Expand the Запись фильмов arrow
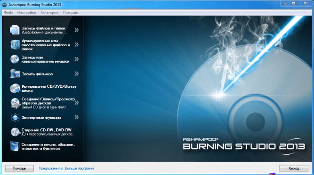Image resolution: width=314 pixels, height=175 pixels. click(x=77, y=74)
